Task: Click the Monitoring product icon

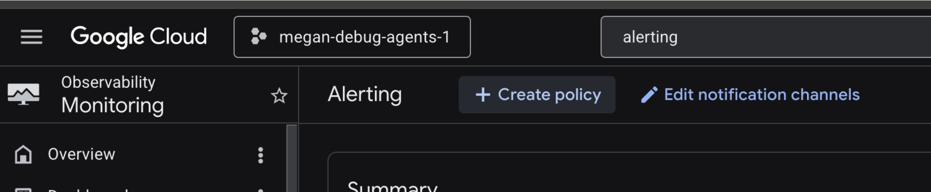Action: pos(24,94)
